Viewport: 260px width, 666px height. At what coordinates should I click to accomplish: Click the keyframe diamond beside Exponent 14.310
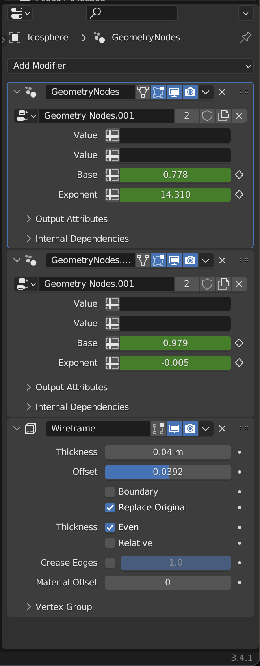(x=239, y=195)
